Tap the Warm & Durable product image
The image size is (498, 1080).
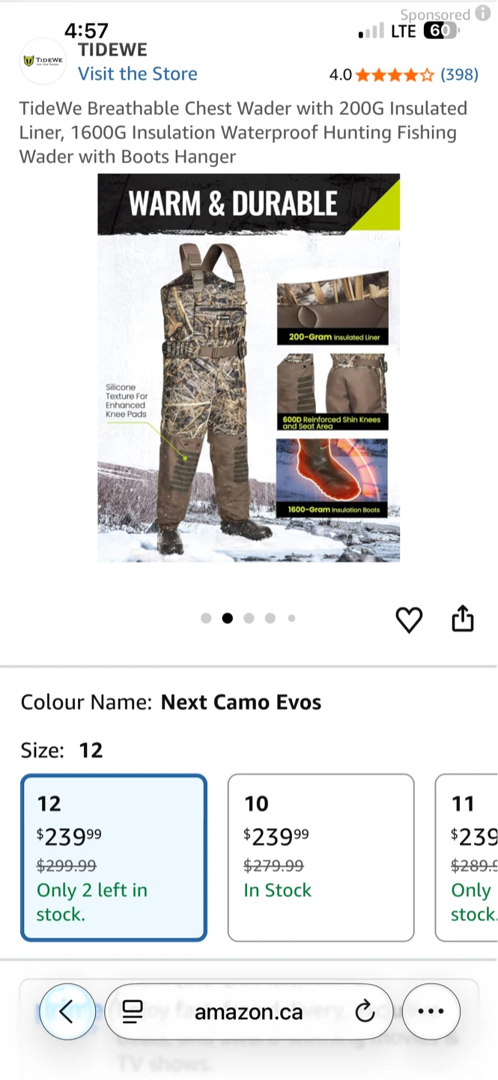pos(249,368)
